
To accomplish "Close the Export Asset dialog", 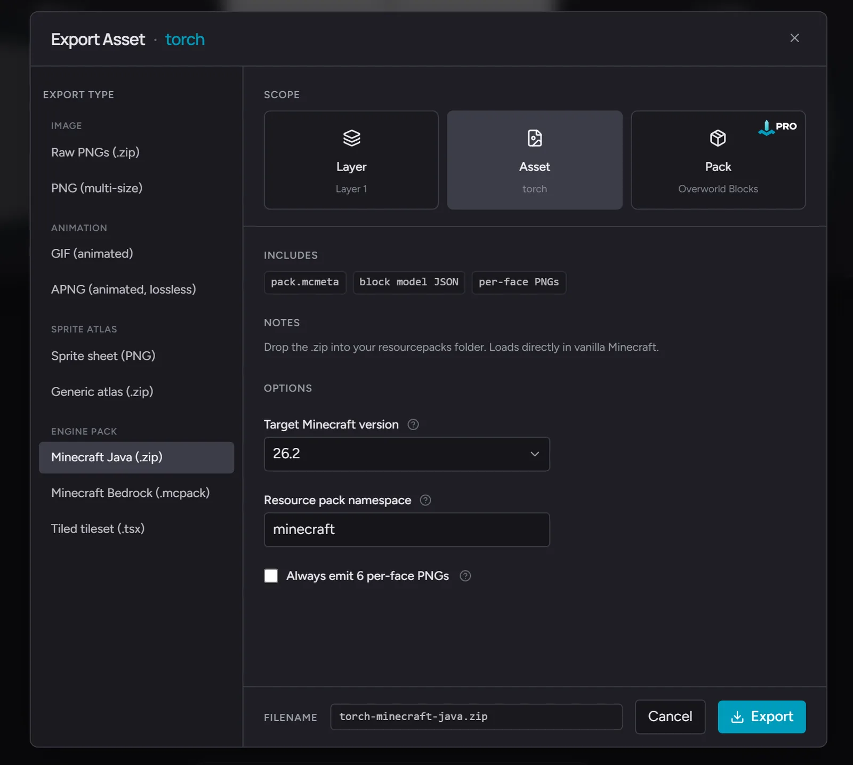I will click(794, 38).
